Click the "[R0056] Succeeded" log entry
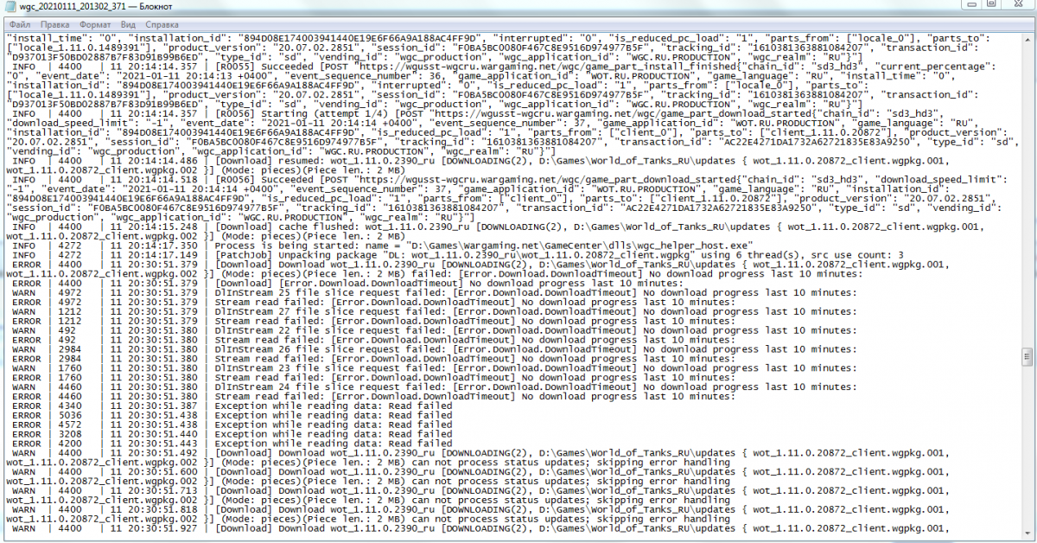 [264, 178]
